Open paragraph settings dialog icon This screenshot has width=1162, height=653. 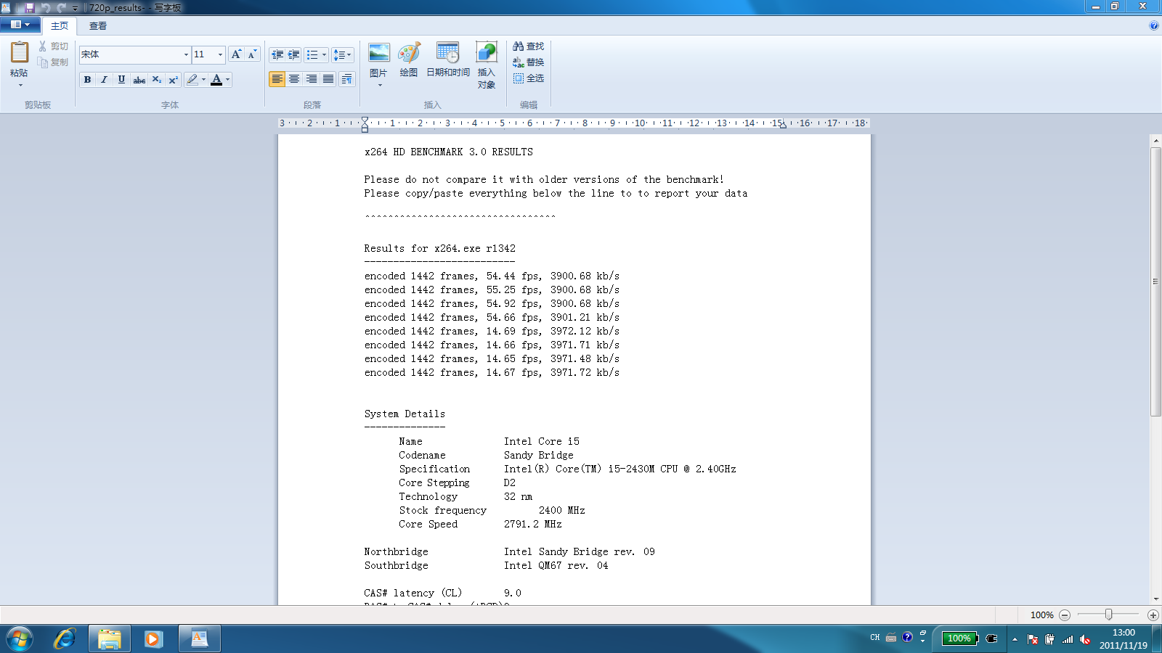346,79
